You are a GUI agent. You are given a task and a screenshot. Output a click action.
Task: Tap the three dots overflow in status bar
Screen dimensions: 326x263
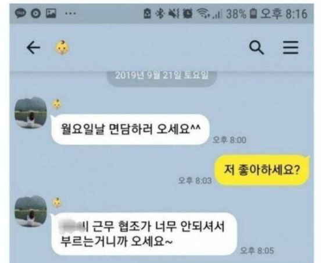tap(70, 13)
